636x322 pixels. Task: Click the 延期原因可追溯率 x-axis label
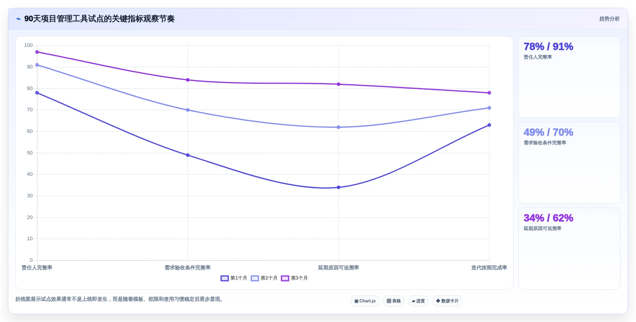tap(339, 268)
